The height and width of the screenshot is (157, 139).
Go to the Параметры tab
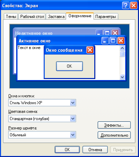coord(106,17)
